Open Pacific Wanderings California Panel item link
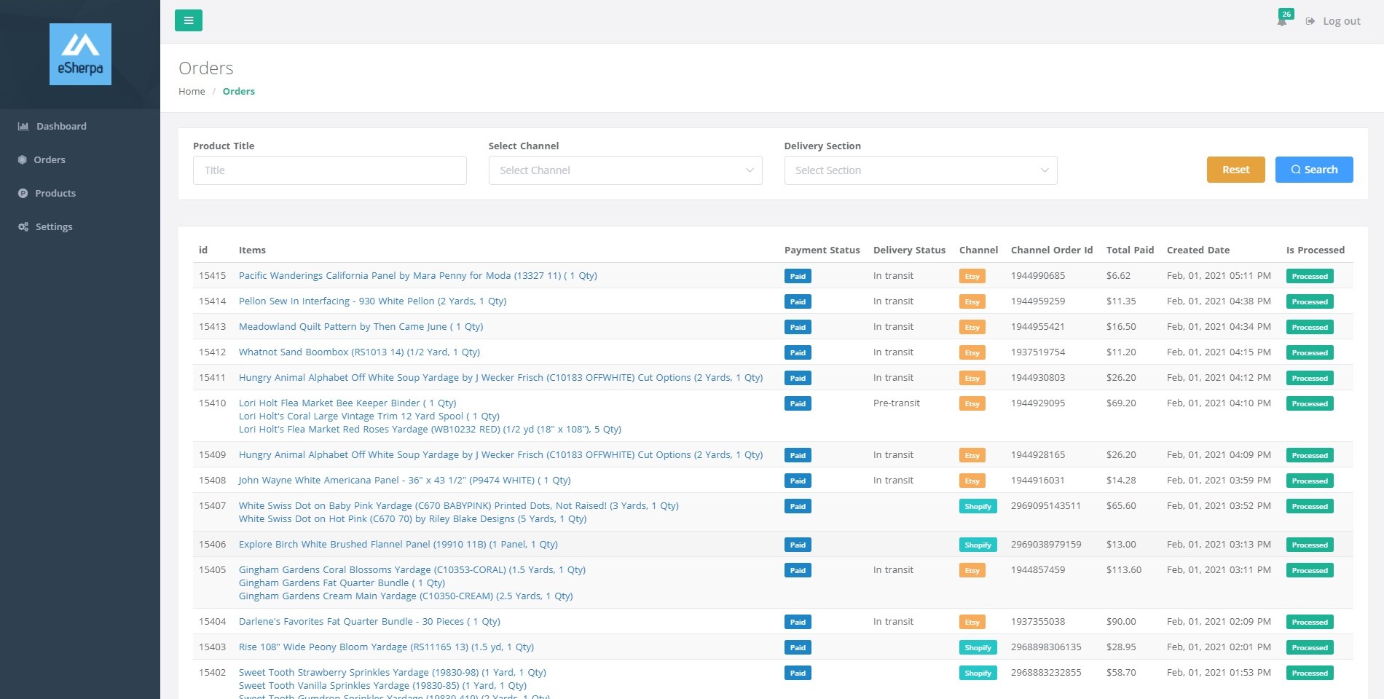This screenshot has width=1384, height=699. point(418,275)
